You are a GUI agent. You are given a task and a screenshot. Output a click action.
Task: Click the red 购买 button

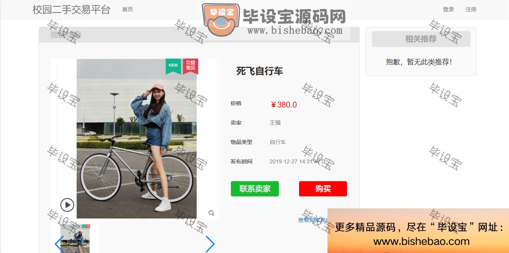(x=323, y=189)
